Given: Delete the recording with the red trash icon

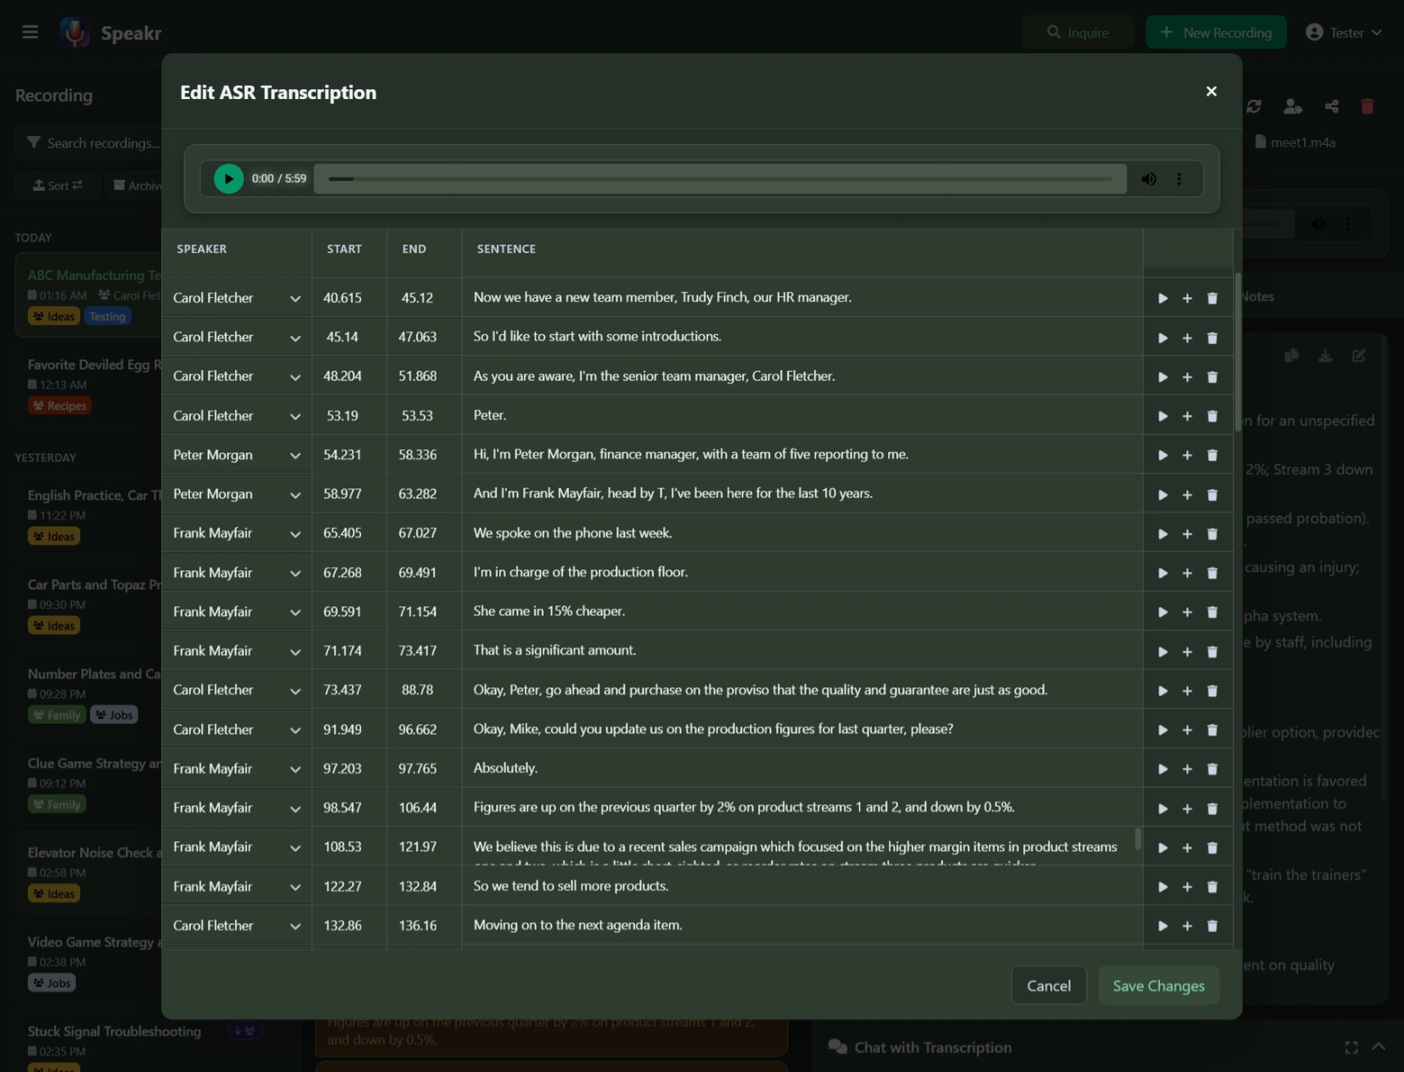Looking at the screenshot, I should [x=1366, y=106].
